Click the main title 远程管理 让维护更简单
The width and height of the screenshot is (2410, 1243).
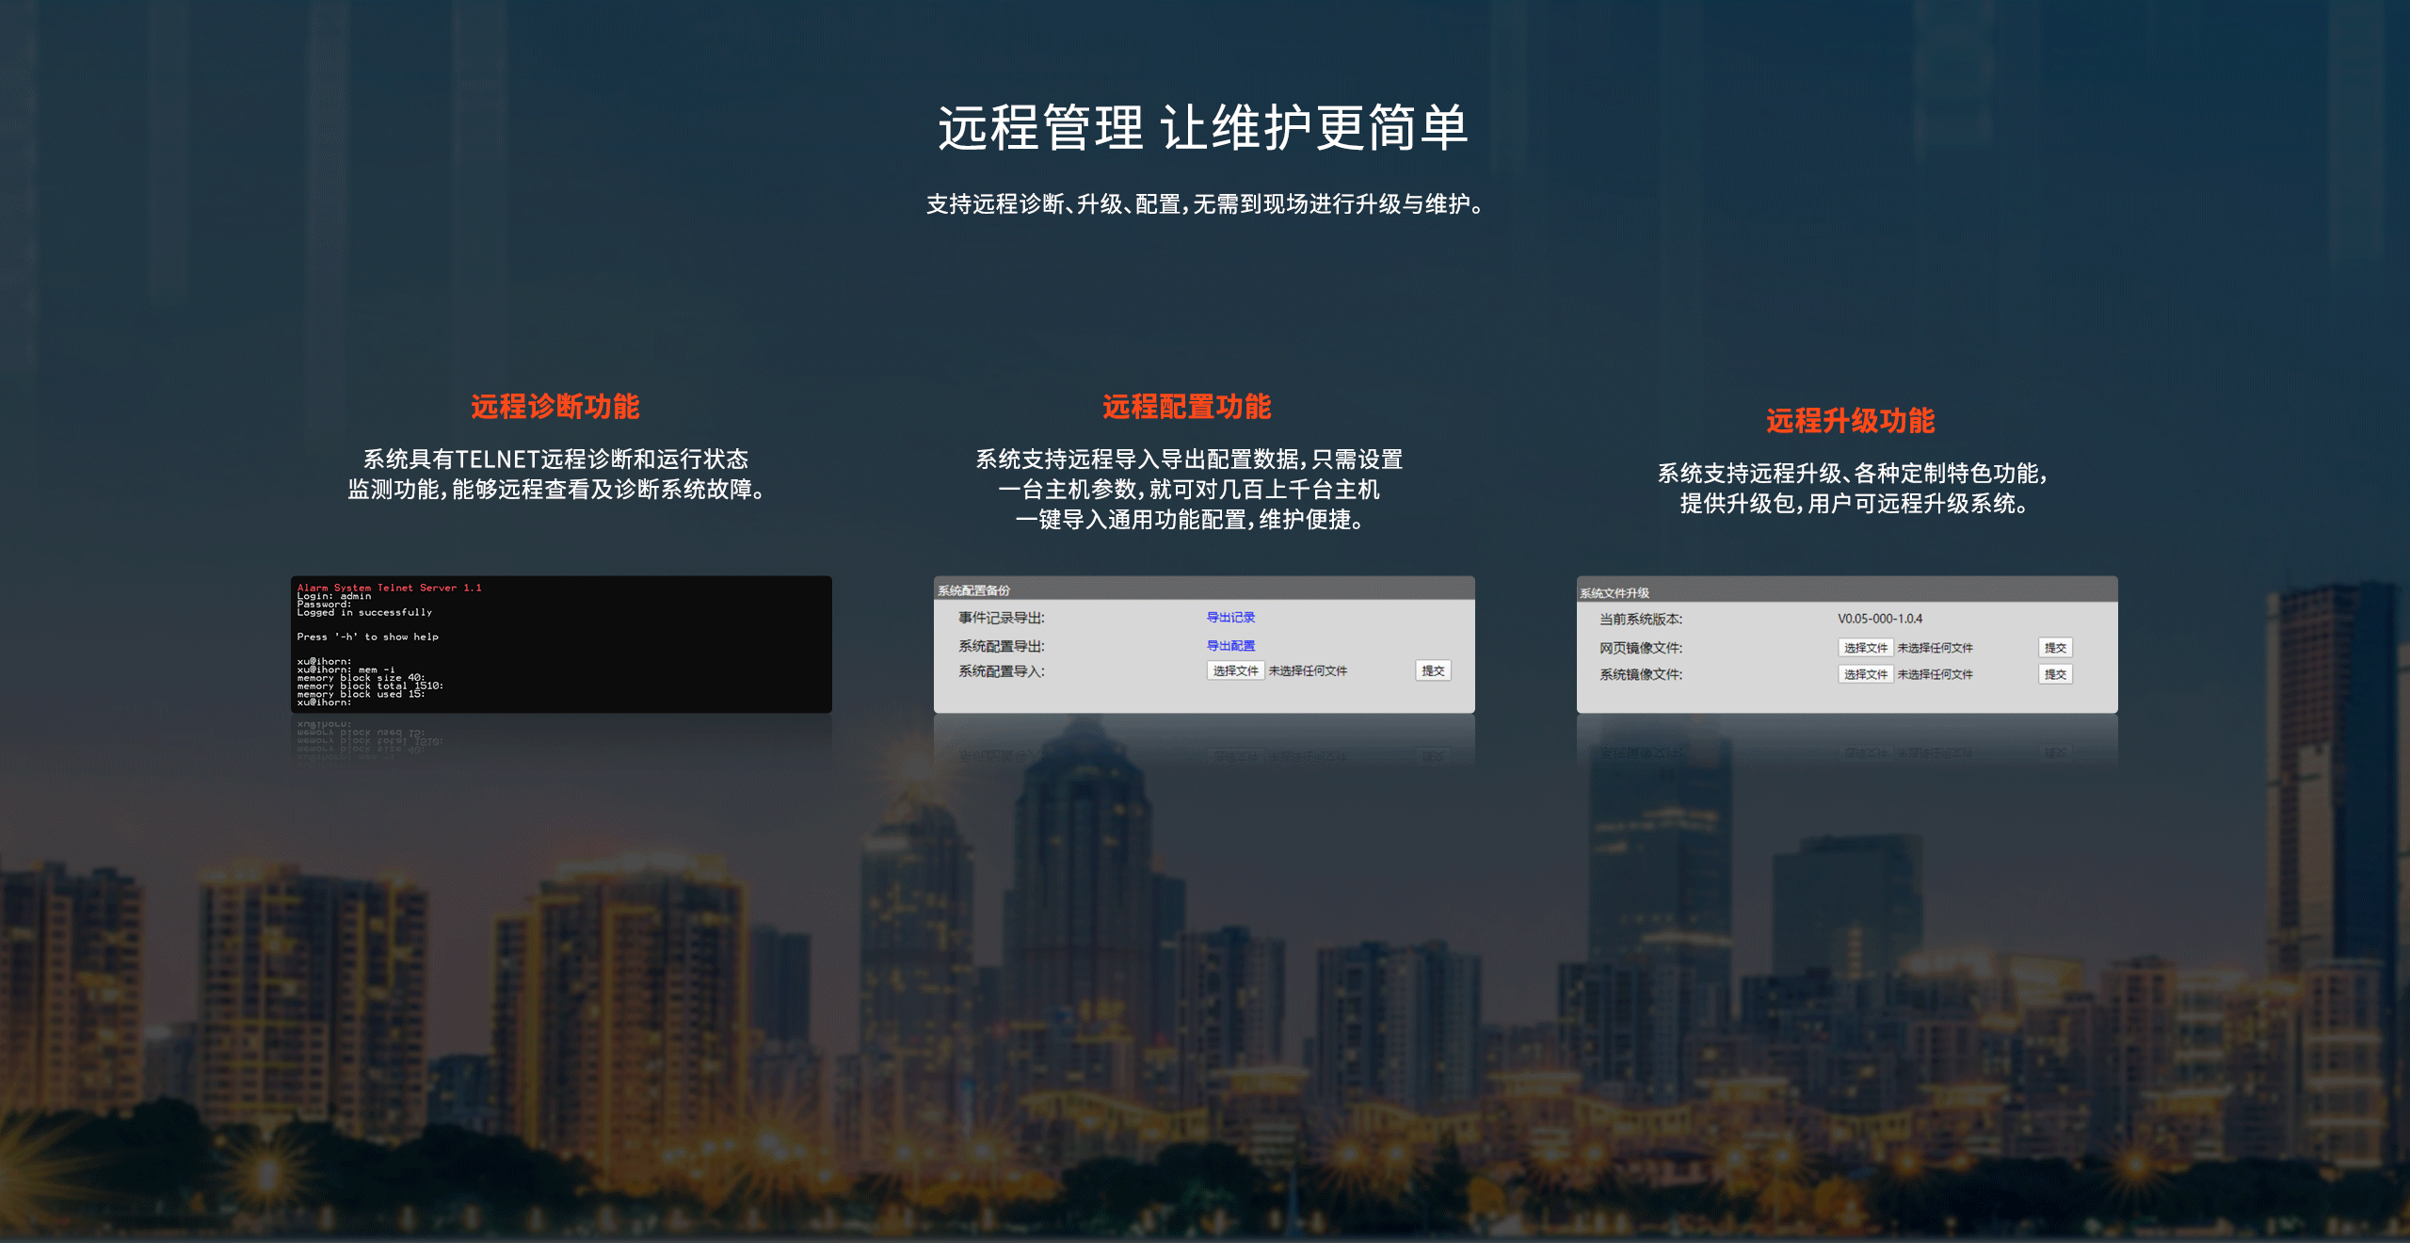click(1203, 128)
